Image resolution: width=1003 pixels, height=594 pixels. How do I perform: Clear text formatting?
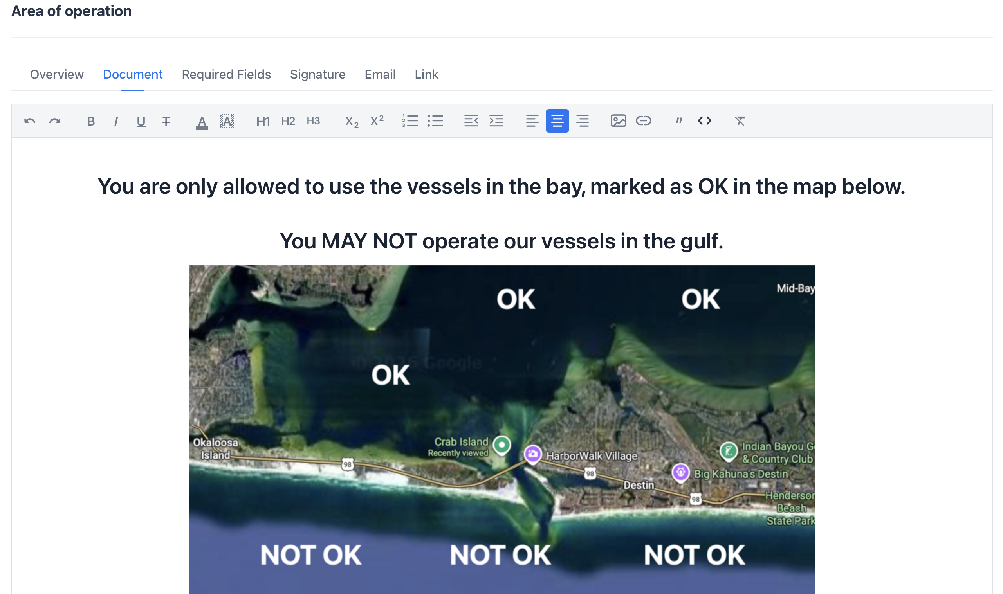[x=740, y=121]
